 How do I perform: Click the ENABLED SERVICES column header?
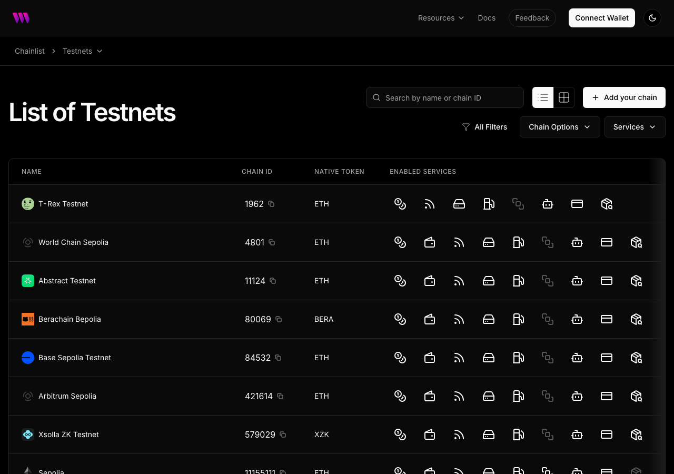coord(423,172)
